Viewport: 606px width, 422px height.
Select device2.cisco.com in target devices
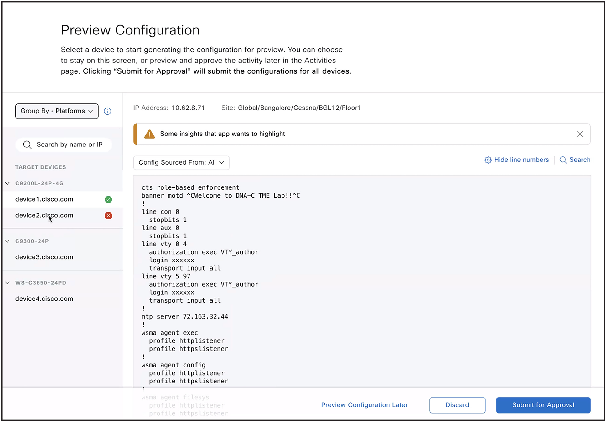pos(63,216)
